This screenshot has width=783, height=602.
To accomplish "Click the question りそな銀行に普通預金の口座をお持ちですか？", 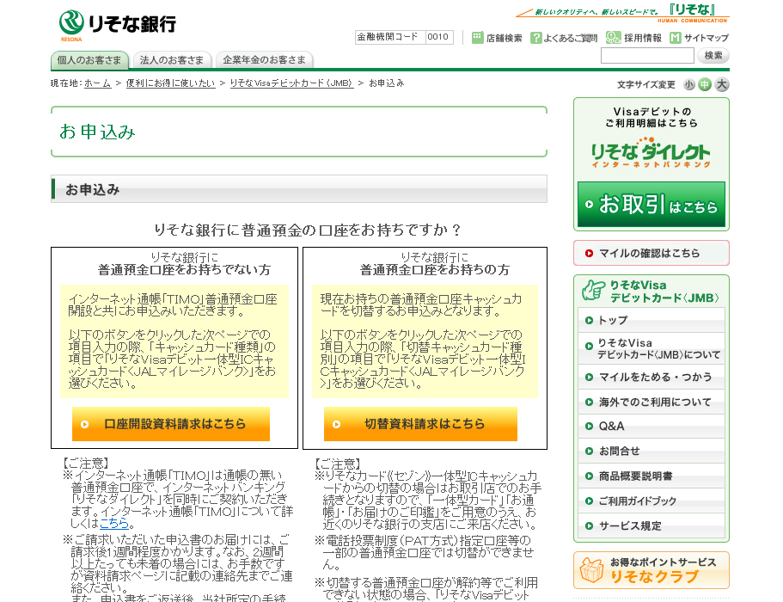I will click(x=308, y=230).
